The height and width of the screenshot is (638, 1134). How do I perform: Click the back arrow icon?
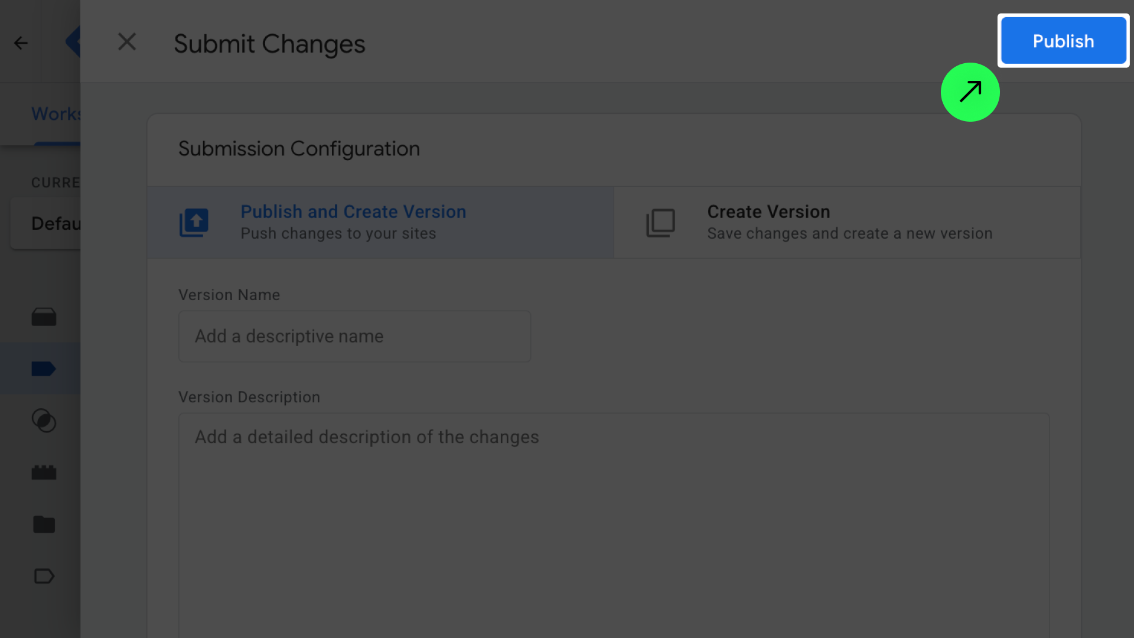(x=21, y=43)
